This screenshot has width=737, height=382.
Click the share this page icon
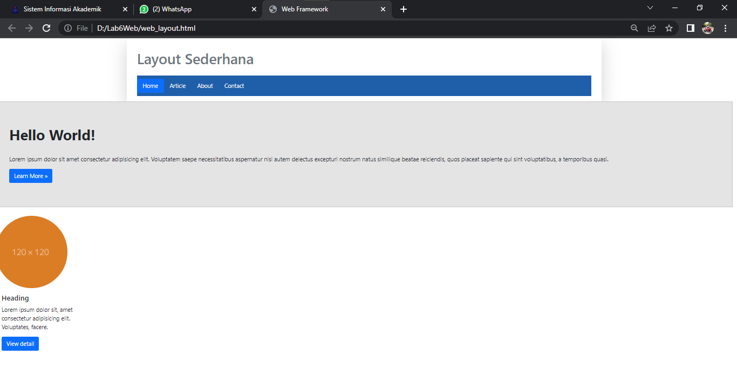652,28
